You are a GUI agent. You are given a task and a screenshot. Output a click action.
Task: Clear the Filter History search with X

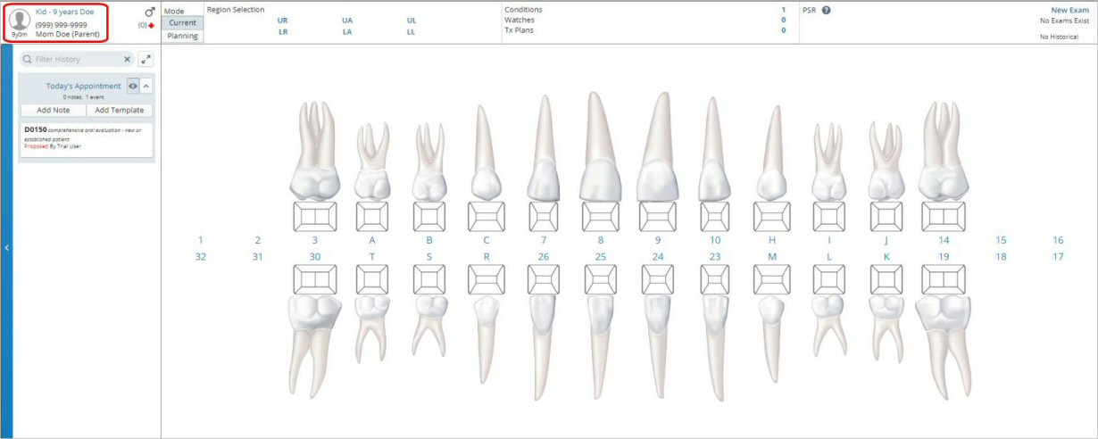[127, 59]
